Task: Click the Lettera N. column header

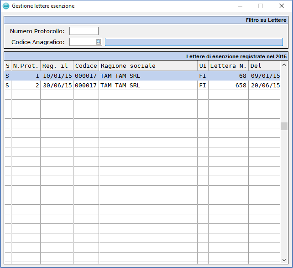Action: pyautogui.click(x=228, y=66)
